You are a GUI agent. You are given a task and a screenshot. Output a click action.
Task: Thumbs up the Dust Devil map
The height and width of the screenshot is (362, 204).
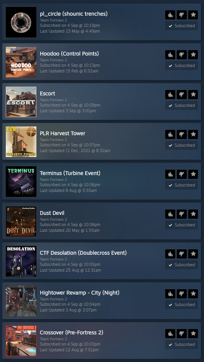click(x=170, y=214)
